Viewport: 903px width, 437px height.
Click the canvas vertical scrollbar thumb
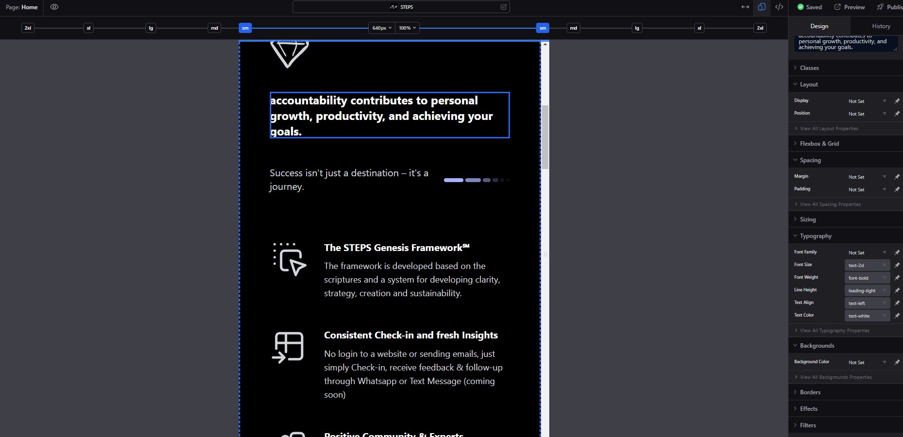pos(545,137)
